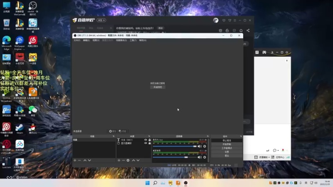
Task: Open Properties button above Scenes panel
Action: [112, 131]
